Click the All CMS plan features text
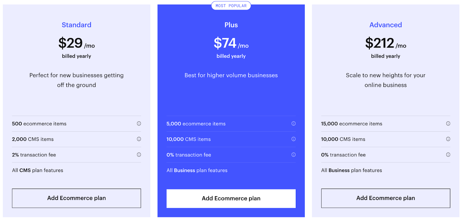Image resolution: width=463 pixels, height=221 pixels. (37, 170)
